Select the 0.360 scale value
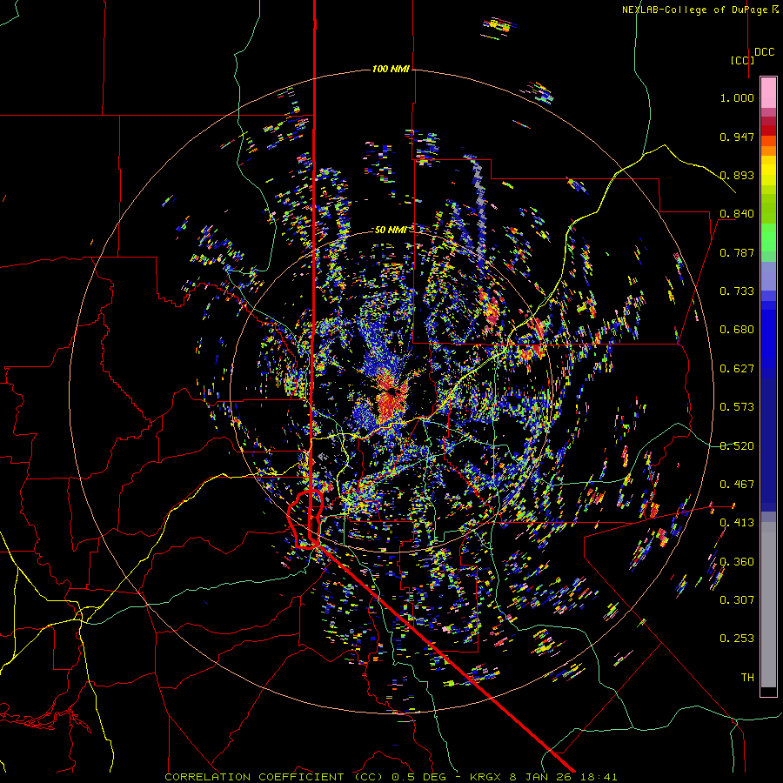 (x=737, y=562)
